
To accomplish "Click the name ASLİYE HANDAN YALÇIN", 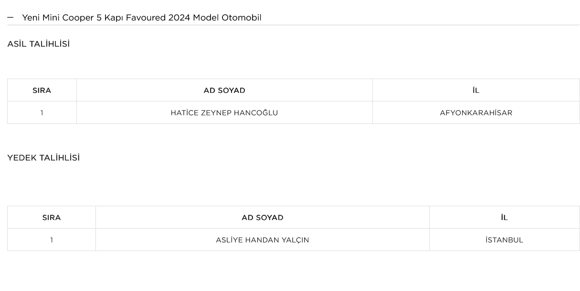I will tap(263, 240).
